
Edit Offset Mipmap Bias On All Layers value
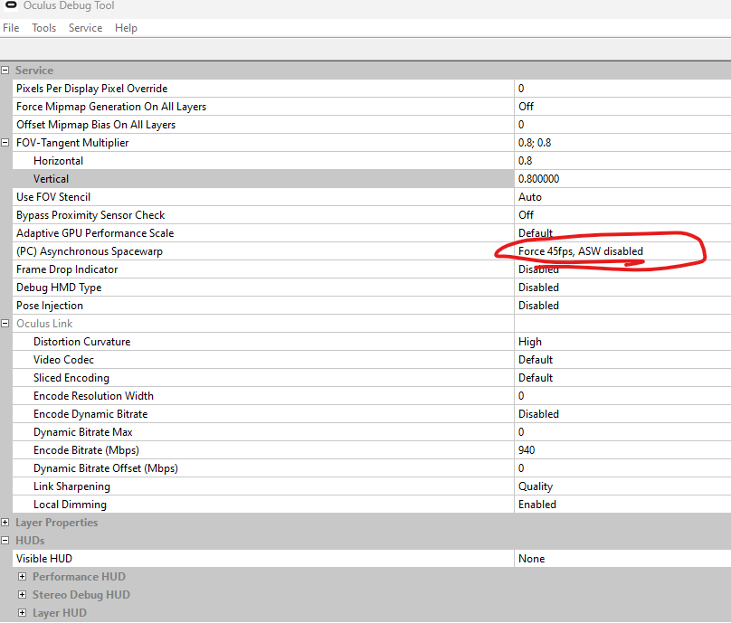[x=622, y=125]
